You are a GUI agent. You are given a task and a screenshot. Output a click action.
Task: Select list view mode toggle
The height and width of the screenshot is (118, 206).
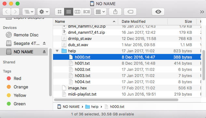[x=69, y=12]
